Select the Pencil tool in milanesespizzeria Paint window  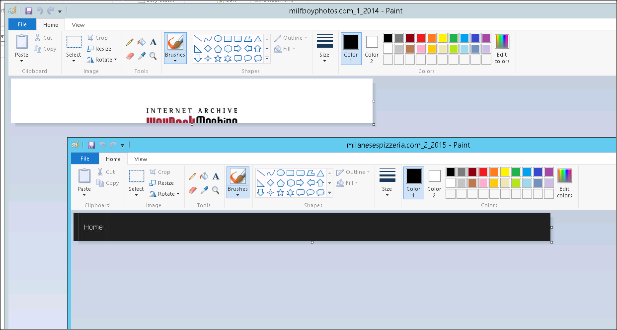(192, 176)
